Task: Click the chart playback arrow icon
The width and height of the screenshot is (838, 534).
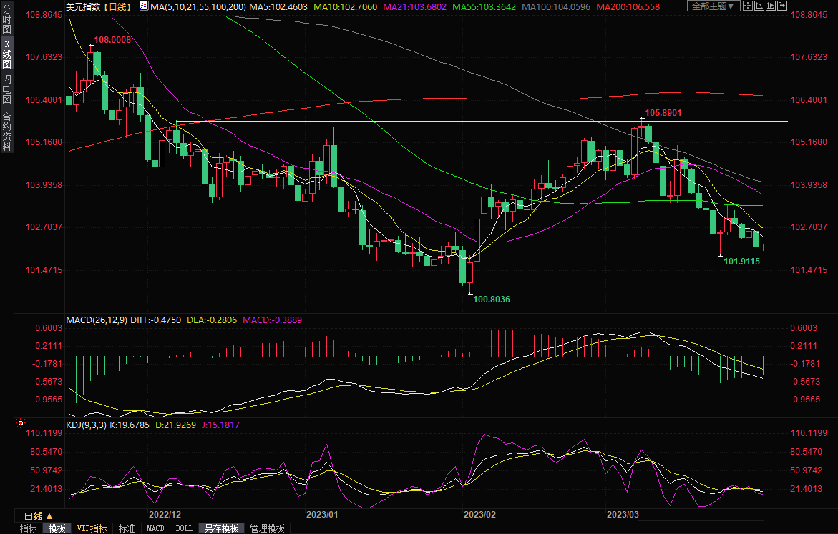Action: tap(771, 6)
